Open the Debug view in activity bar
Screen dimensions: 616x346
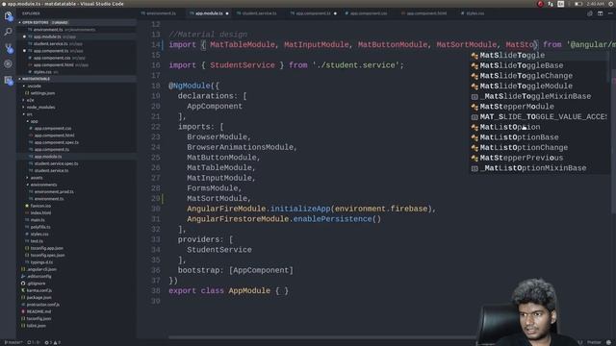[8, 64]
